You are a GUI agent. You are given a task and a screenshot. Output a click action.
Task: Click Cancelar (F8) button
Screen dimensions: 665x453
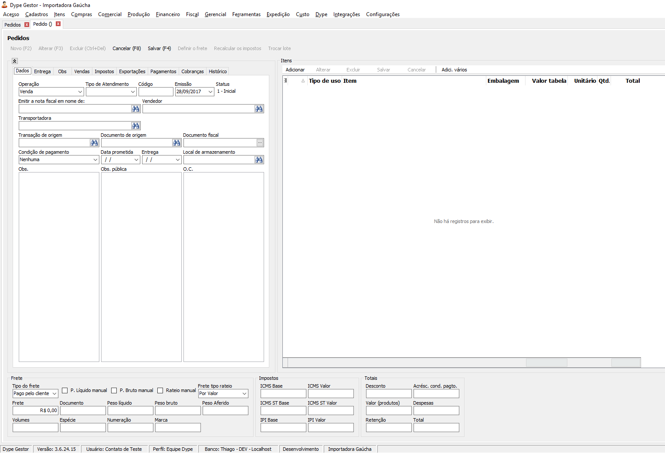point(126,48)
